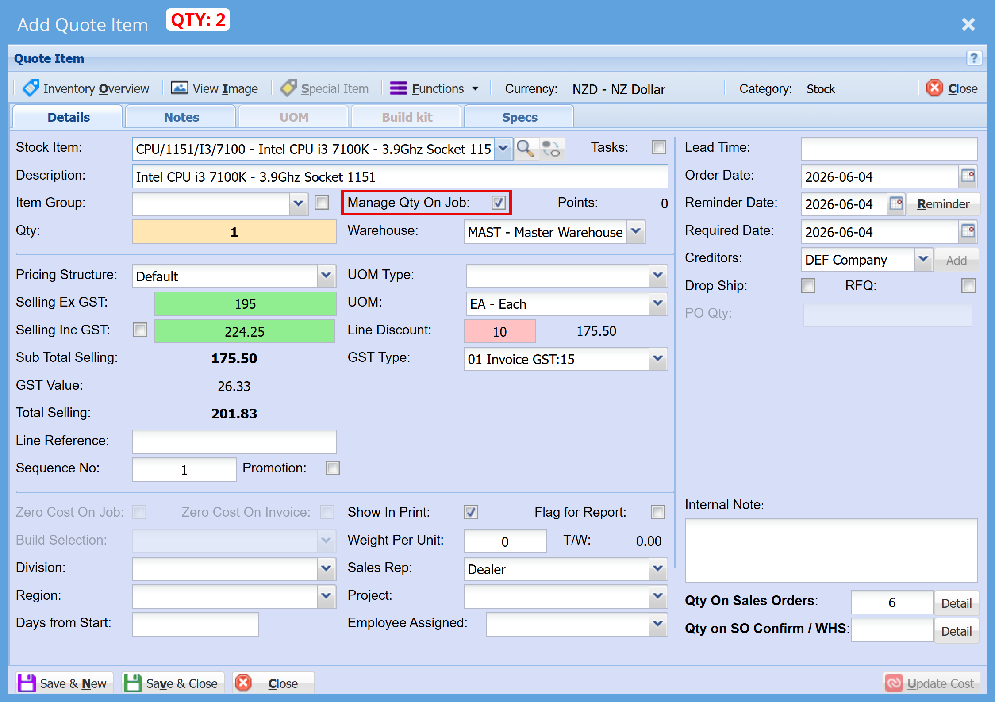Search stock items with magnifier icon

click(x=525, y=149)
